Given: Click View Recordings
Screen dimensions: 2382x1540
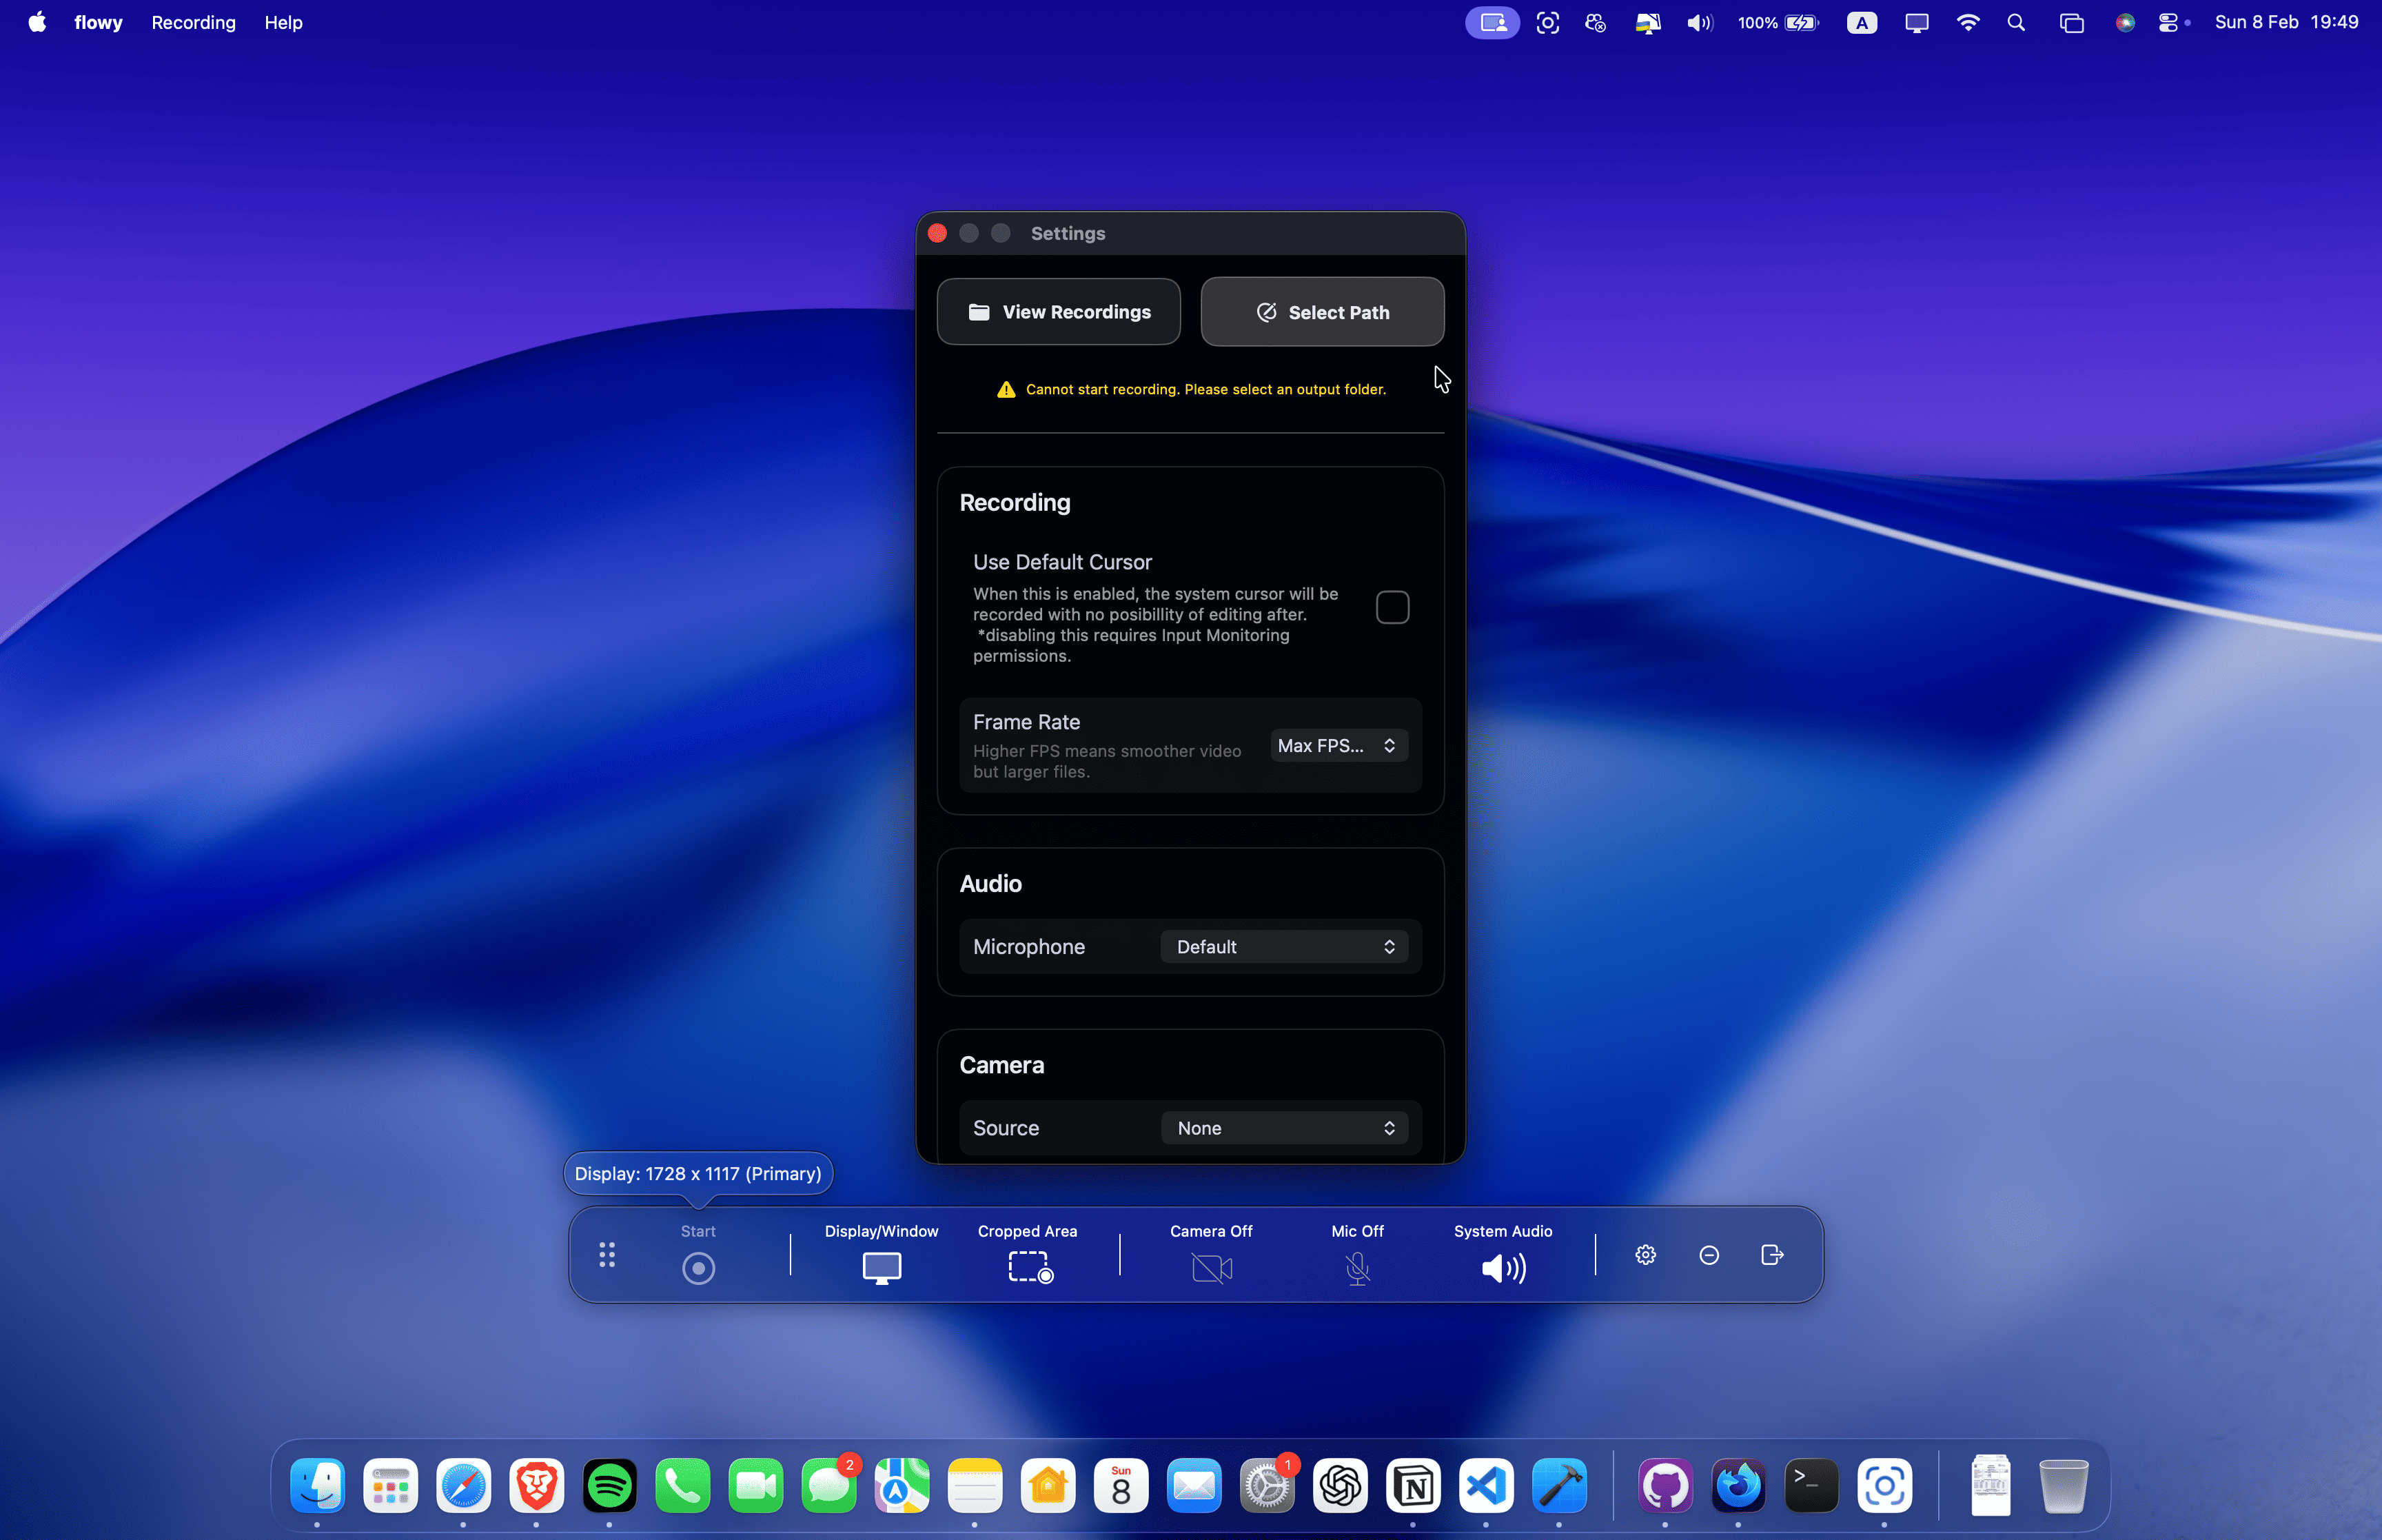Looking at the screenshot, I should point(1059,311).
